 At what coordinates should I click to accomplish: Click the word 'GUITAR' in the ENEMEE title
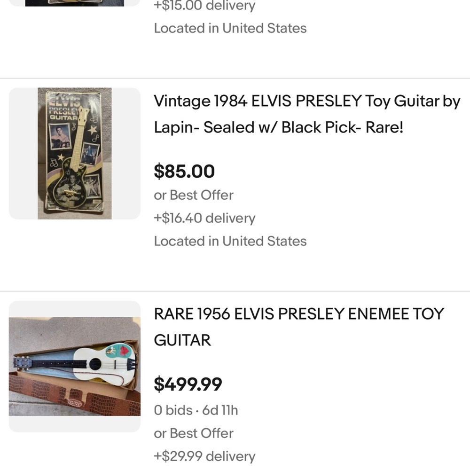pos(182,340)
